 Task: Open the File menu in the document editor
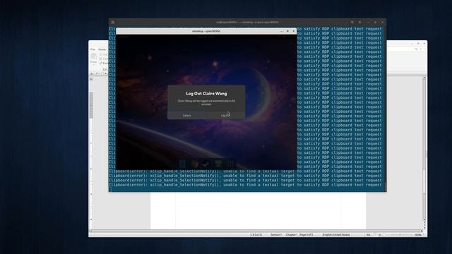point(93,49)
